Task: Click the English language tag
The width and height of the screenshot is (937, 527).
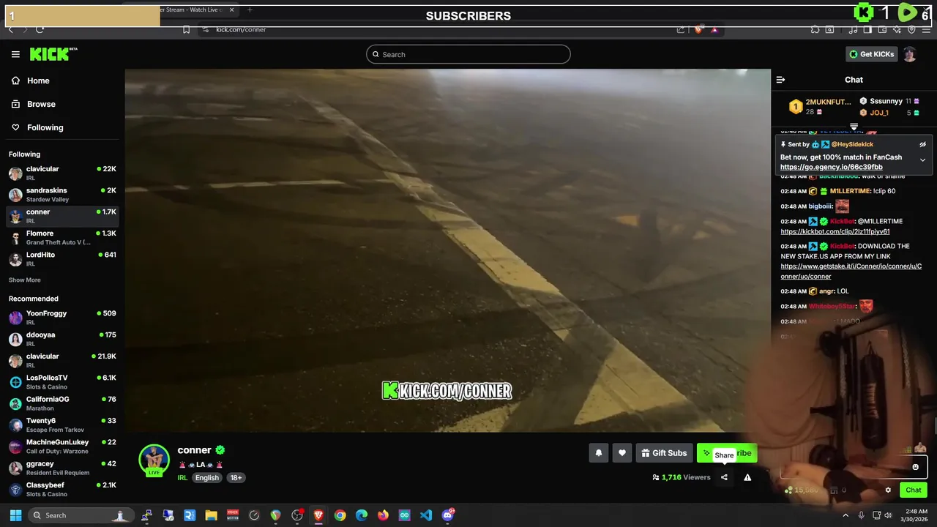Action: [x=206, y=477]
